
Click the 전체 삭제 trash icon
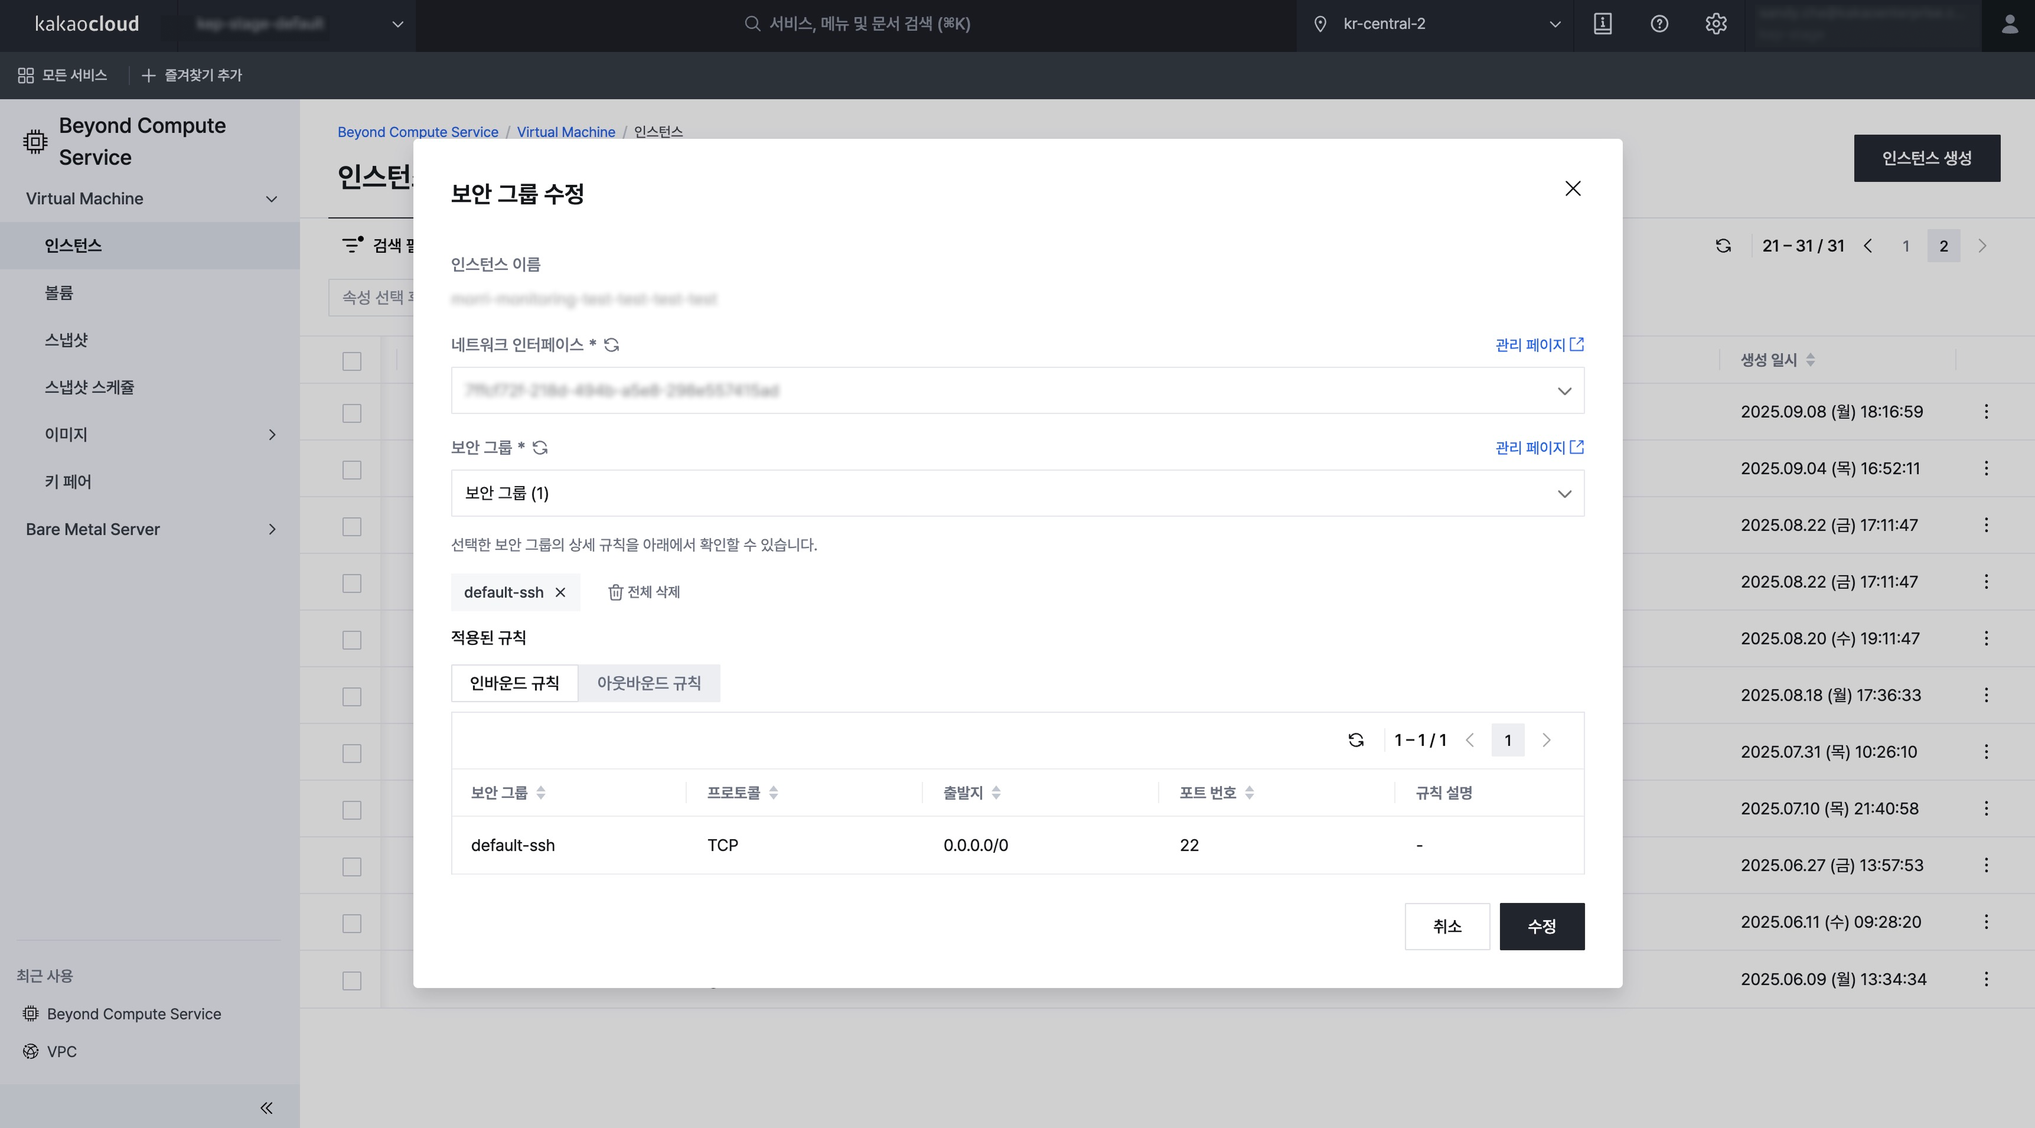pos(616,592)
